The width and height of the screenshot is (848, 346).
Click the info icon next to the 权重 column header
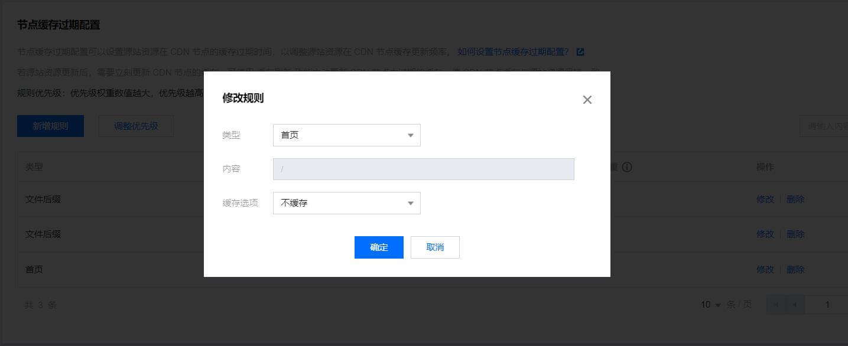627,167
